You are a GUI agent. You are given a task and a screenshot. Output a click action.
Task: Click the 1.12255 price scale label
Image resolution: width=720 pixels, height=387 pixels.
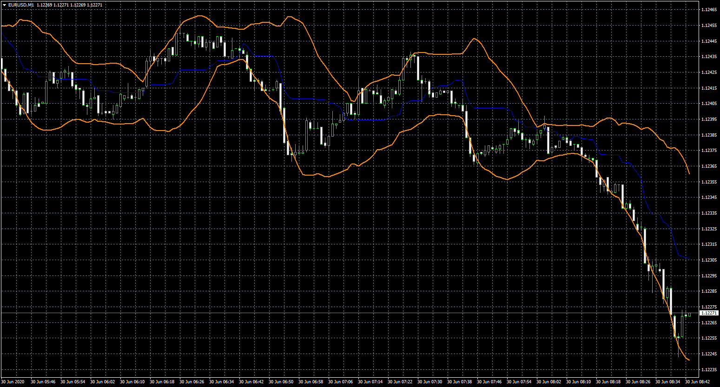708,338
